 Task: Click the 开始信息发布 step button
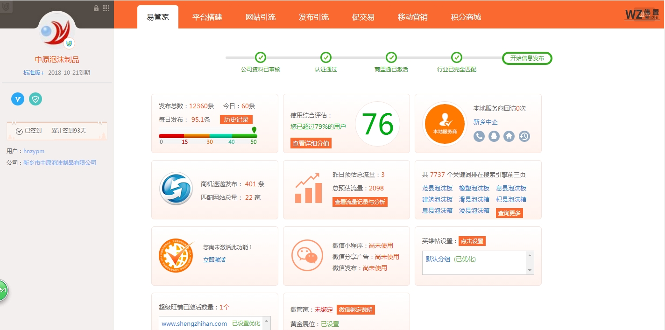(527, 58)
